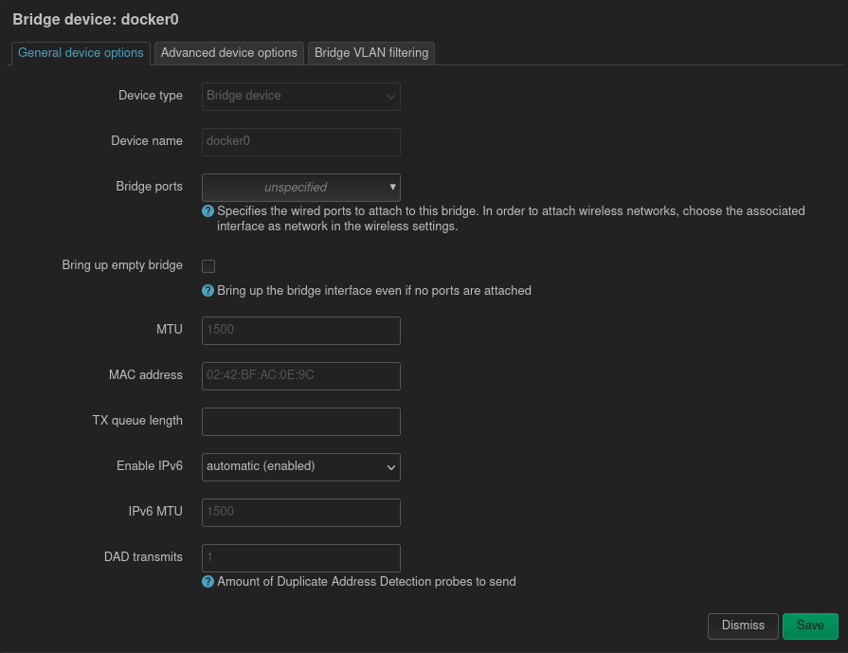Screen dimensions: 848x653
Task: Switch to Advanced device options tab
Action: (228, 53)
